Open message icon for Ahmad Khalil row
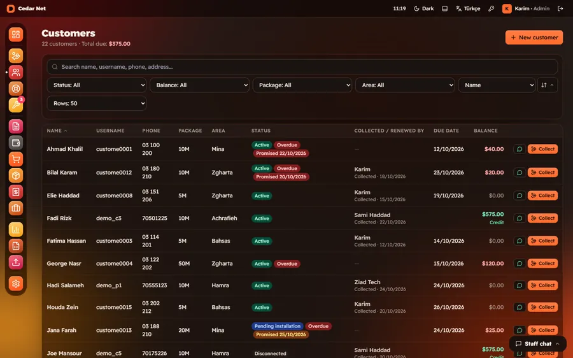The image size is (573, 358). [520, 149]
